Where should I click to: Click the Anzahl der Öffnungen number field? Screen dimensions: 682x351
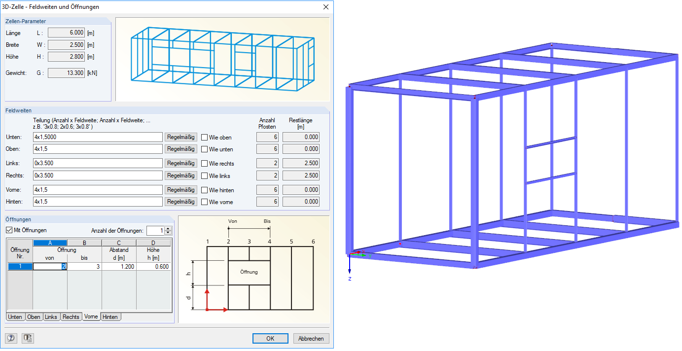pyautogui.click(x=156, y=231)
